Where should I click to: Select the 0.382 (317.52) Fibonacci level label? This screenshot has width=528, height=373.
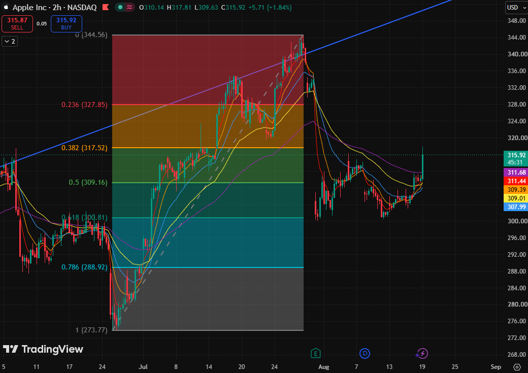pos(84,148)
